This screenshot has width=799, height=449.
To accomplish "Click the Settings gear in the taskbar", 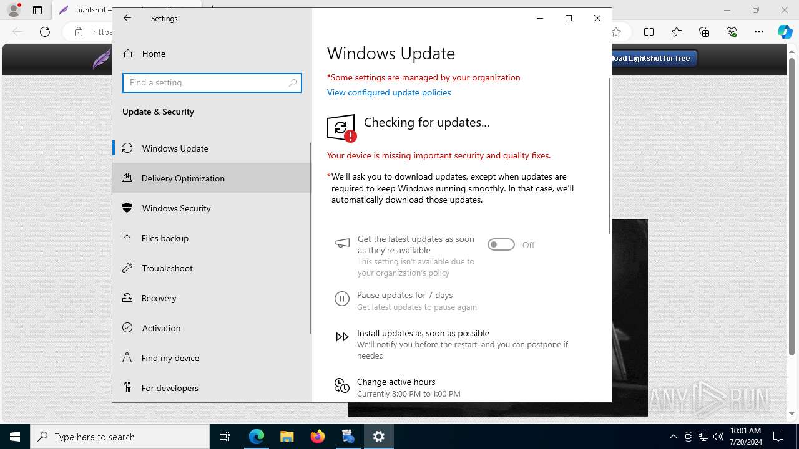I will pos(379,437).
